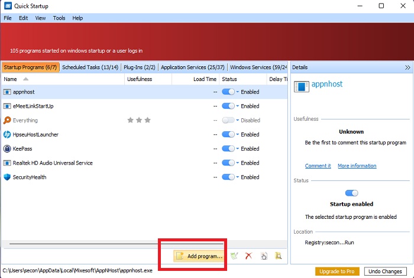This screenshot has height=278, width=414.
Task: Click the KeePass lock icon
Action: [x=7, y=148]
